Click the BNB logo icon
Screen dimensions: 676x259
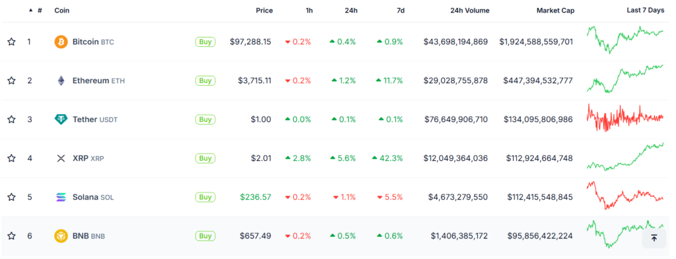coord(61,236)
